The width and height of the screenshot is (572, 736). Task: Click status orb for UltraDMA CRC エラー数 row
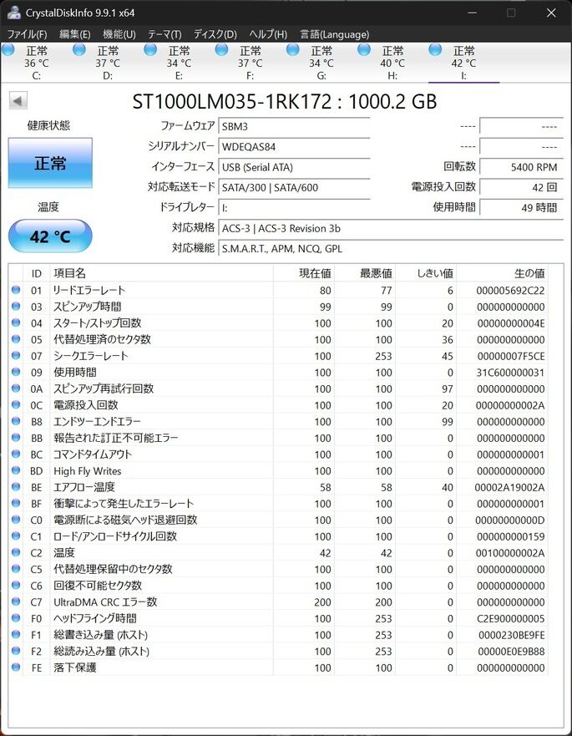16,601
